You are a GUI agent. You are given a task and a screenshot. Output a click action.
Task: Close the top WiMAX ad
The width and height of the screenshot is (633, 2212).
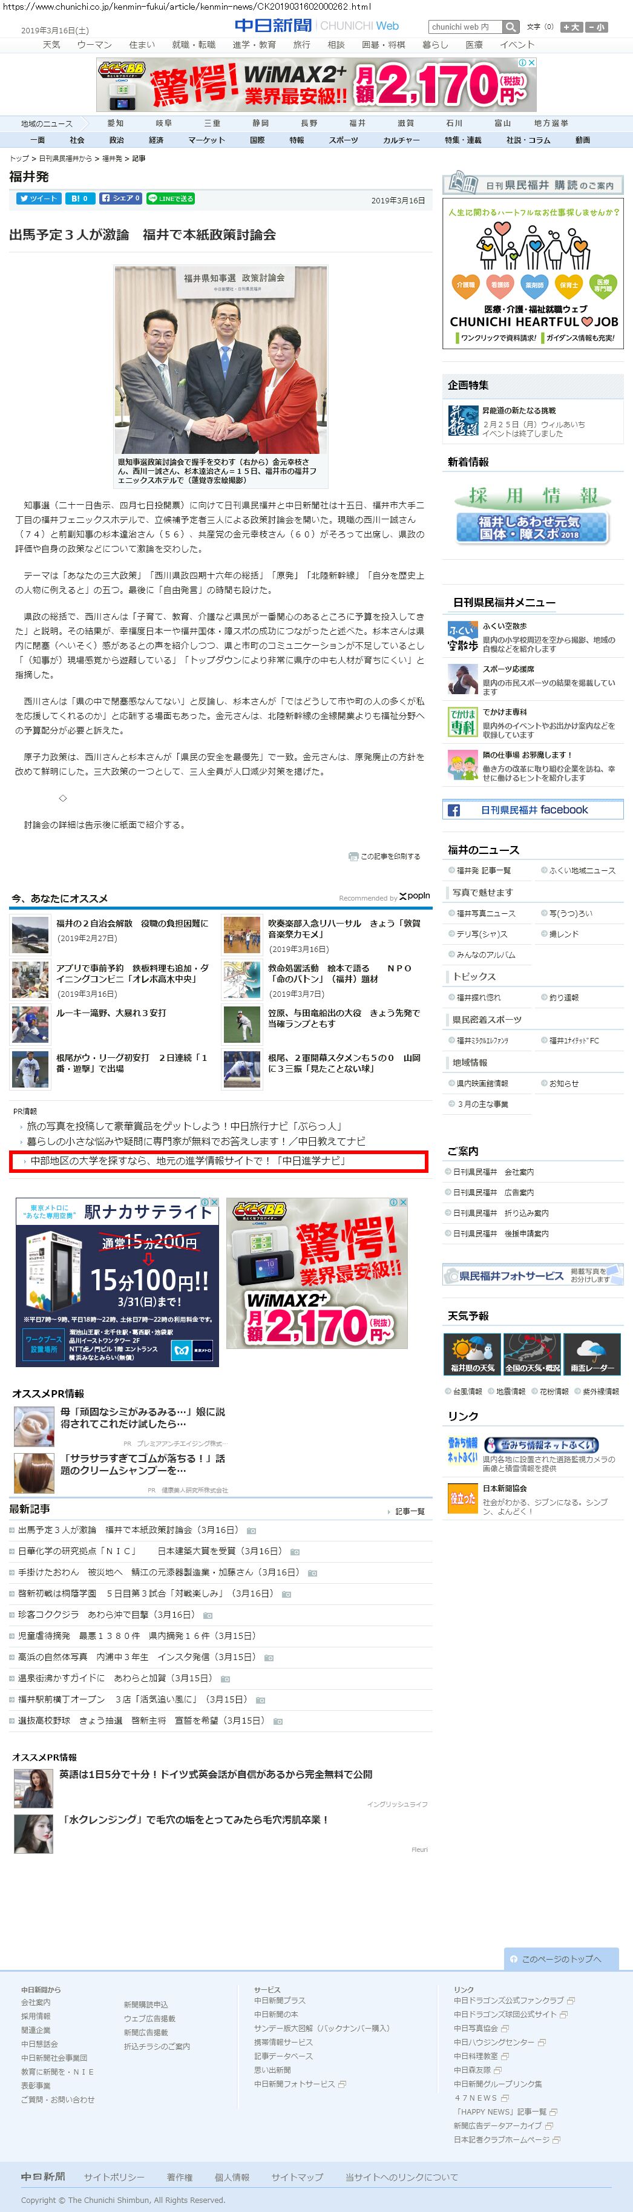[x=532, y=63]
